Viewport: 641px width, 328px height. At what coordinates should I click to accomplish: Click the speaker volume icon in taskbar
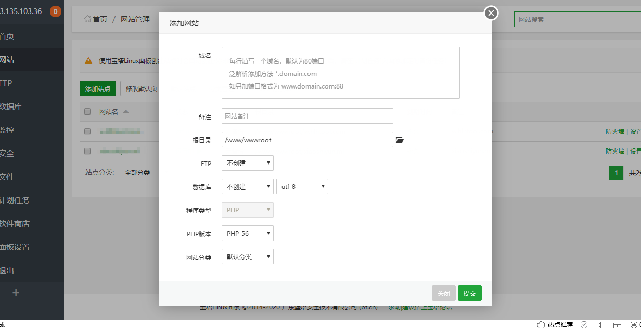(x=599, y=324)
